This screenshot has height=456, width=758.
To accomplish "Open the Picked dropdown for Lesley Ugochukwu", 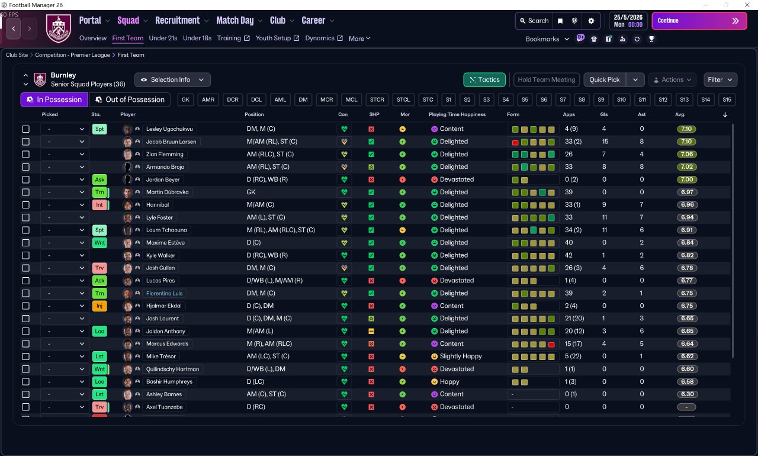I will 65,129.
